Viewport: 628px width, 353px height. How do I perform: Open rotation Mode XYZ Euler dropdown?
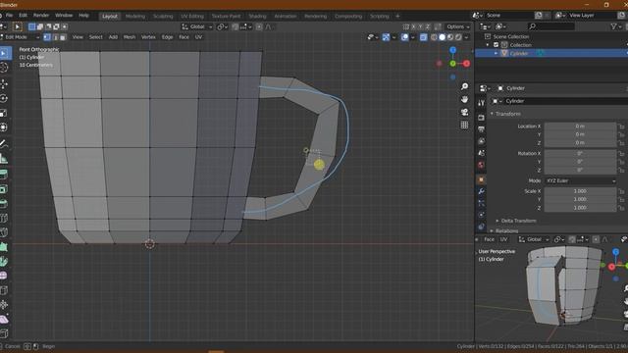click(580, 180)
